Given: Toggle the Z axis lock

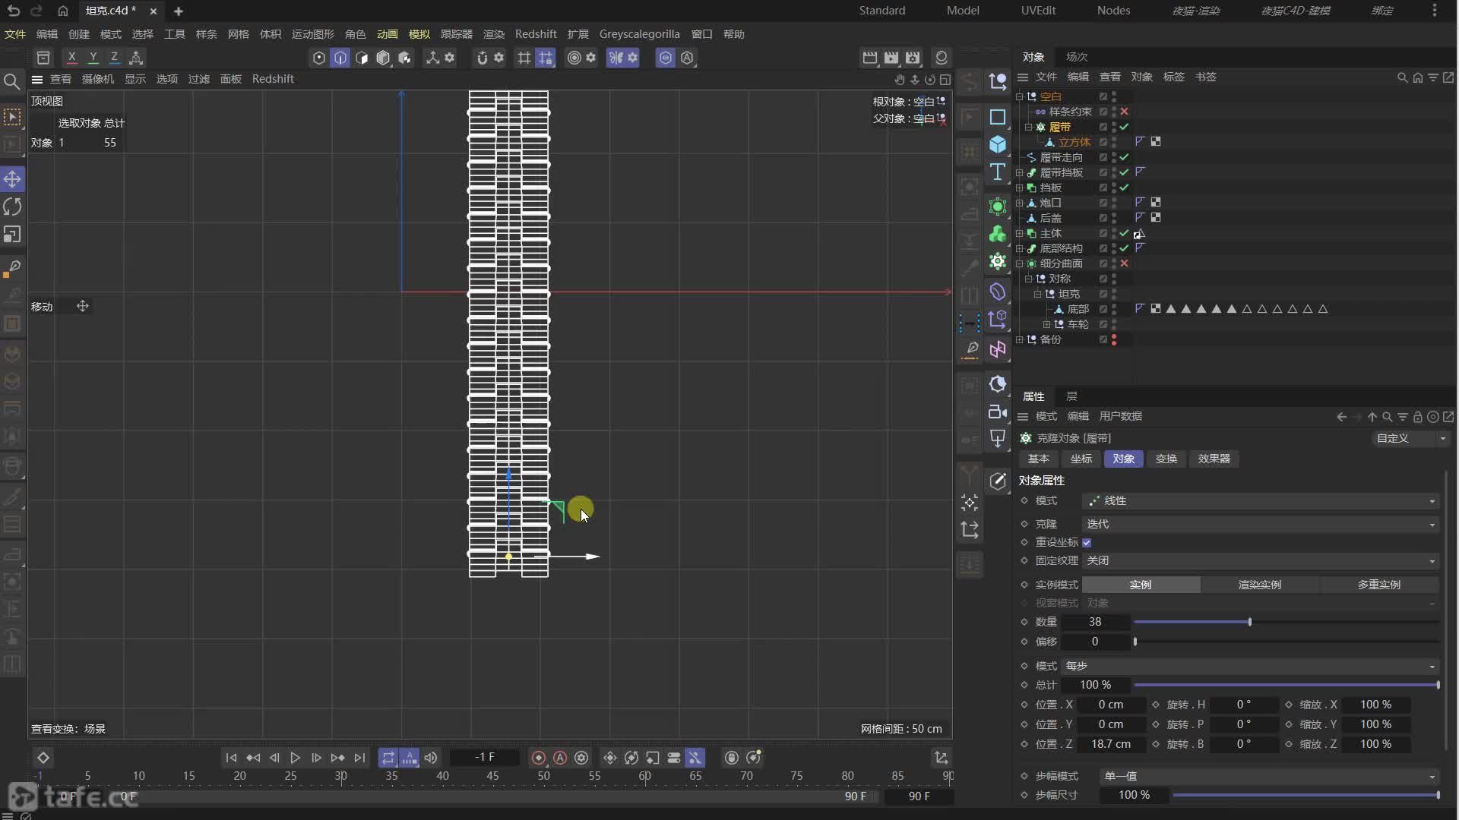Looking at the screenshot, I should 114,58.
